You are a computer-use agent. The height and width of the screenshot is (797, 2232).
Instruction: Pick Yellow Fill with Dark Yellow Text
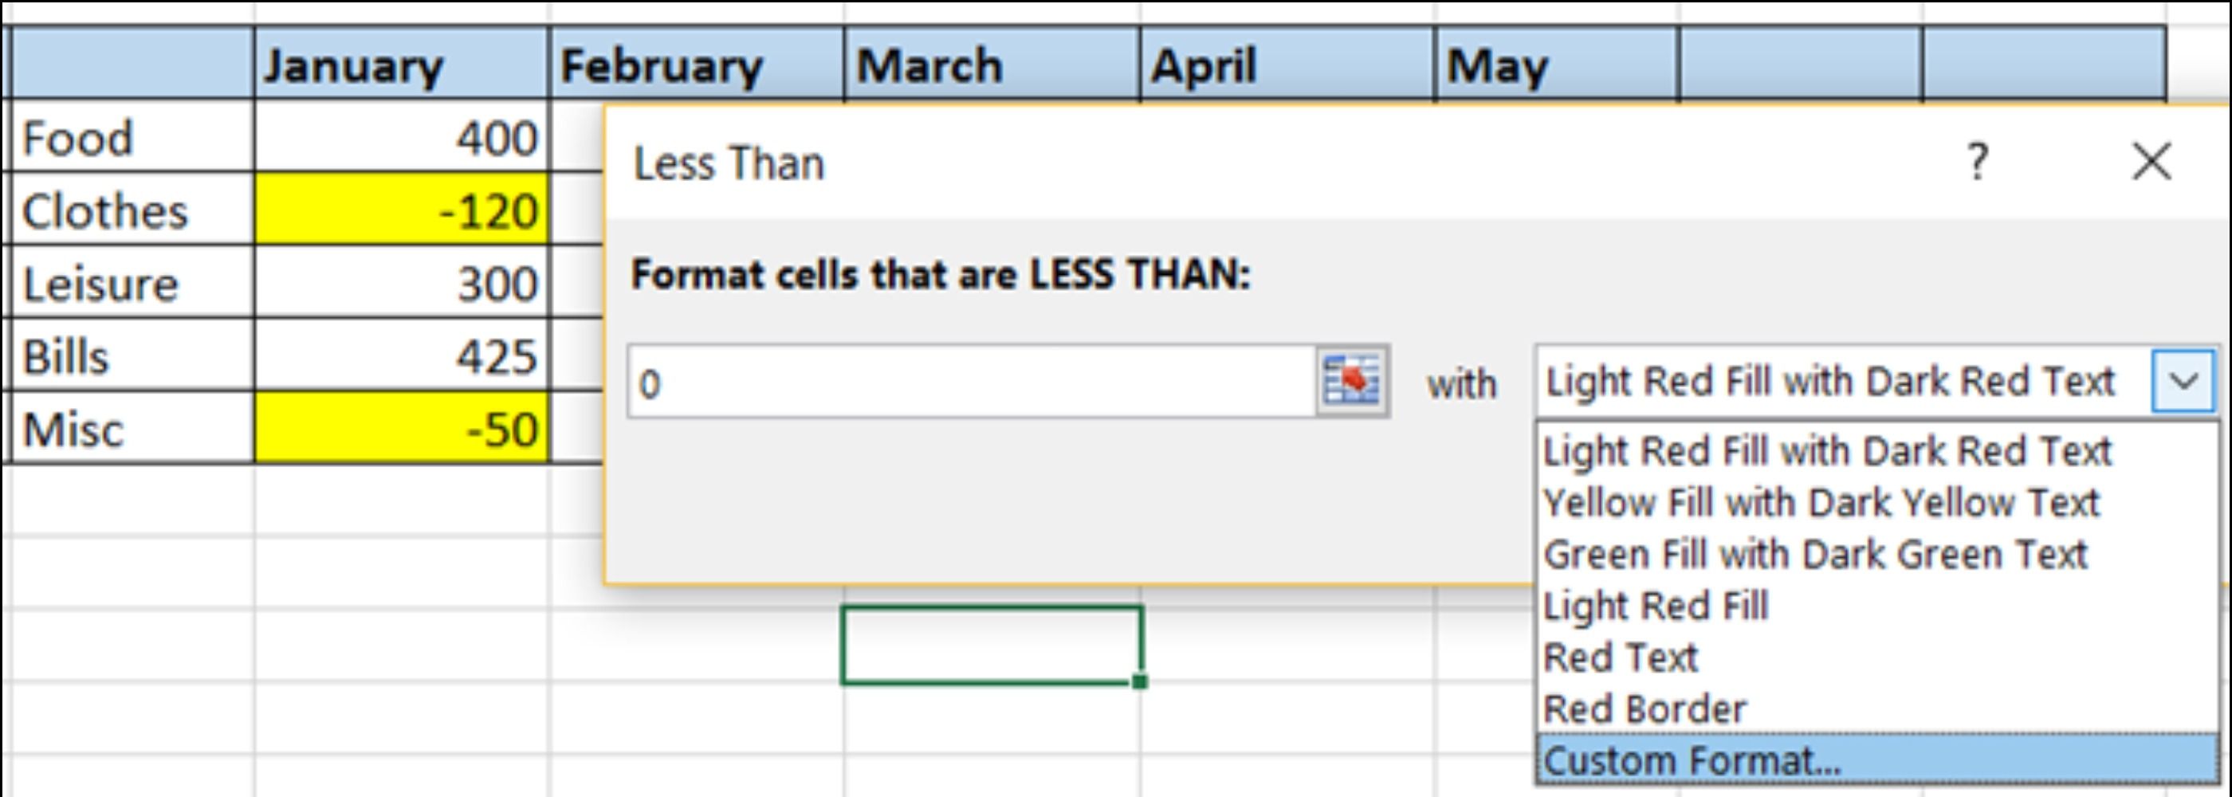[x=1821, y=502]
